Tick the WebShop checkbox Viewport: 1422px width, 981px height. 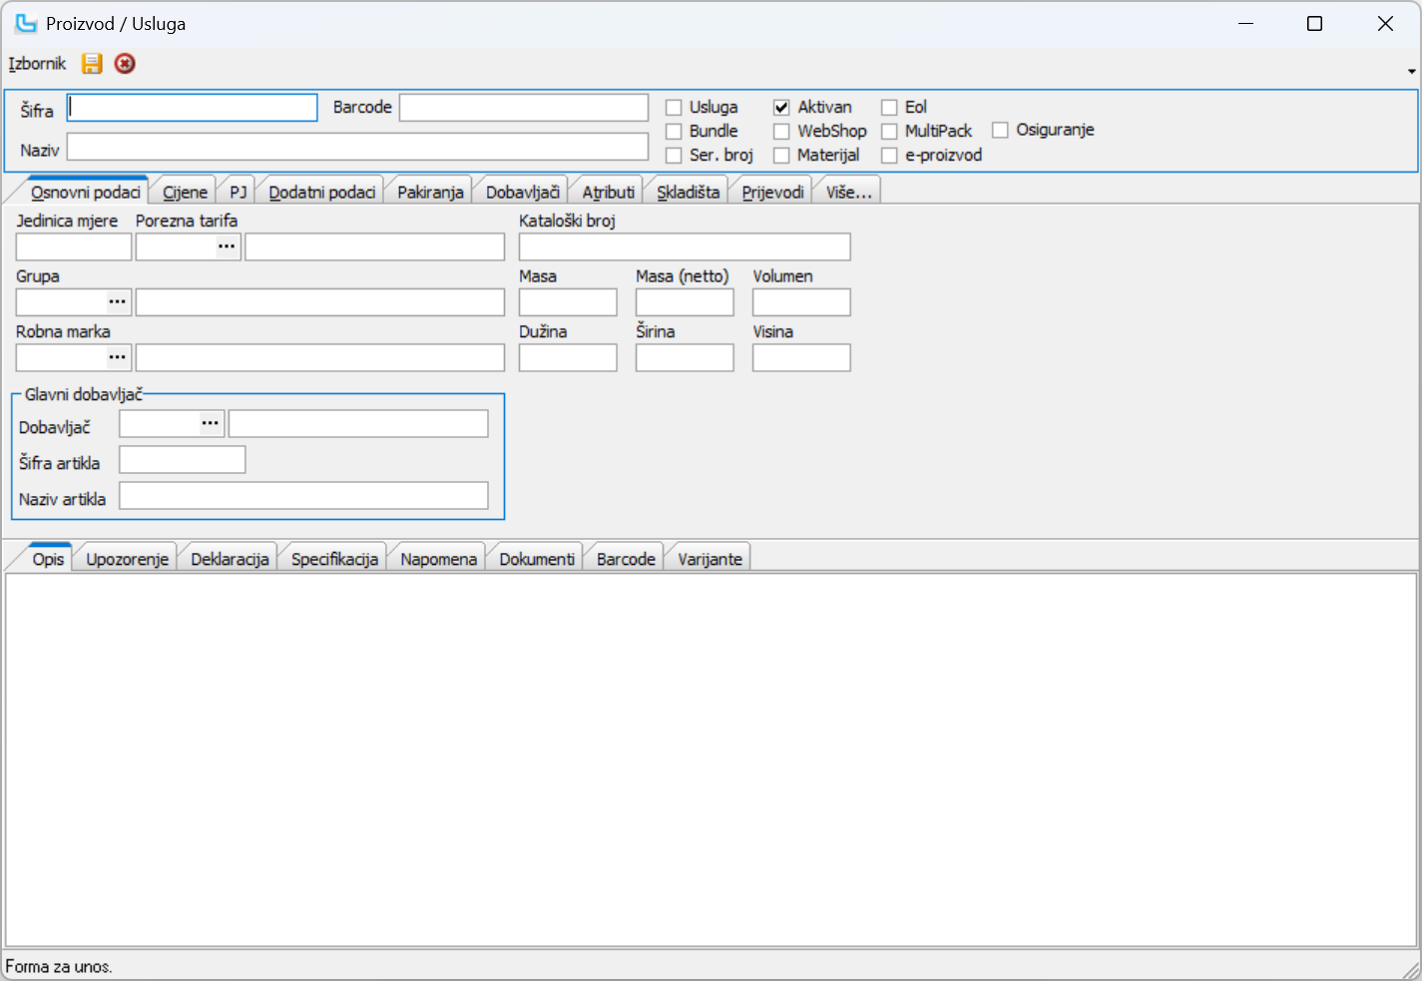[781, 132]
